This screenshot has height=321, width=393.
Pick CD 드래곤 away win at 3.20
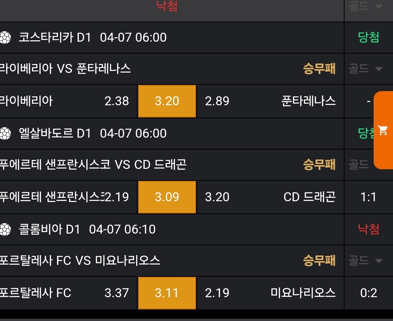click(x=217, y=197)
